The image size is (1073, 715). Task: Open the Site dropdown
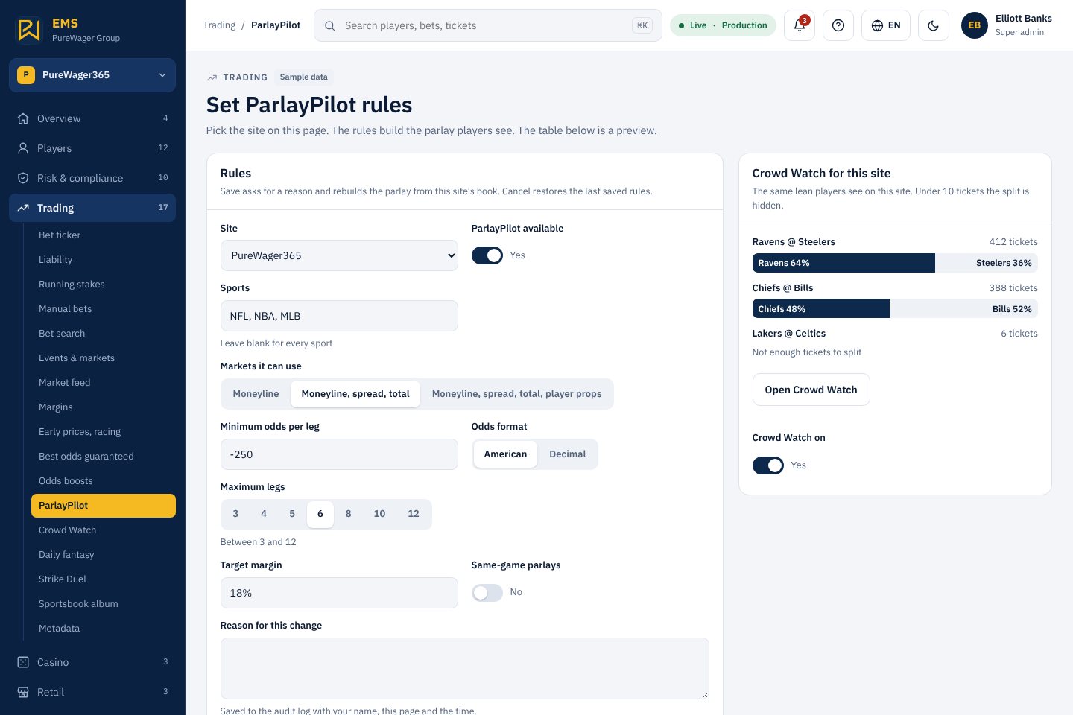(339, 255)
